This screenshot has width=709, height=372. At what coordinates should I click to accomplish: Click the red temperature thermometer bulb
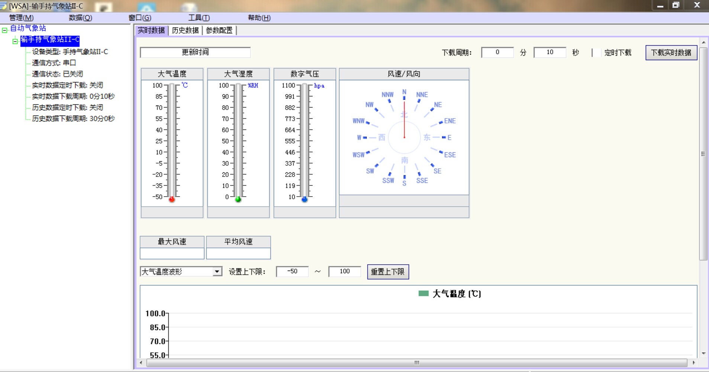click(172, 200)
